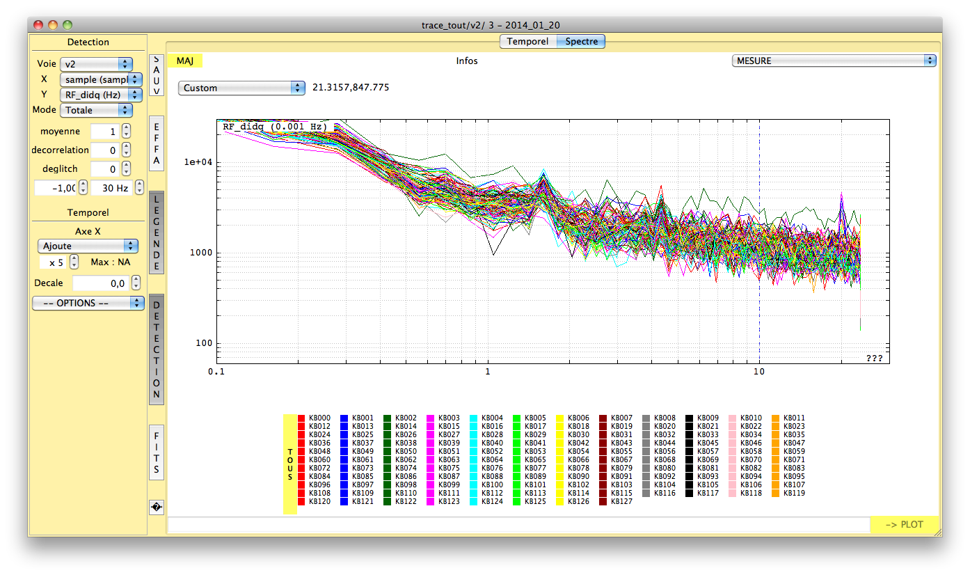Click the Decale value input field
The image size is (970, 575).
100,283
